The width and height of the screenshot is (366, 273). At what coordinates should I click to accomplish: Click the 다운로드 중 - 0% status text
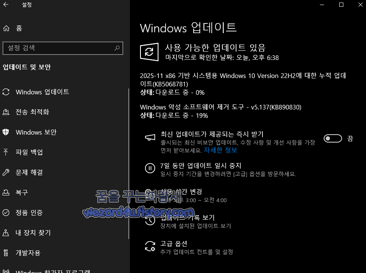point(180,93)
